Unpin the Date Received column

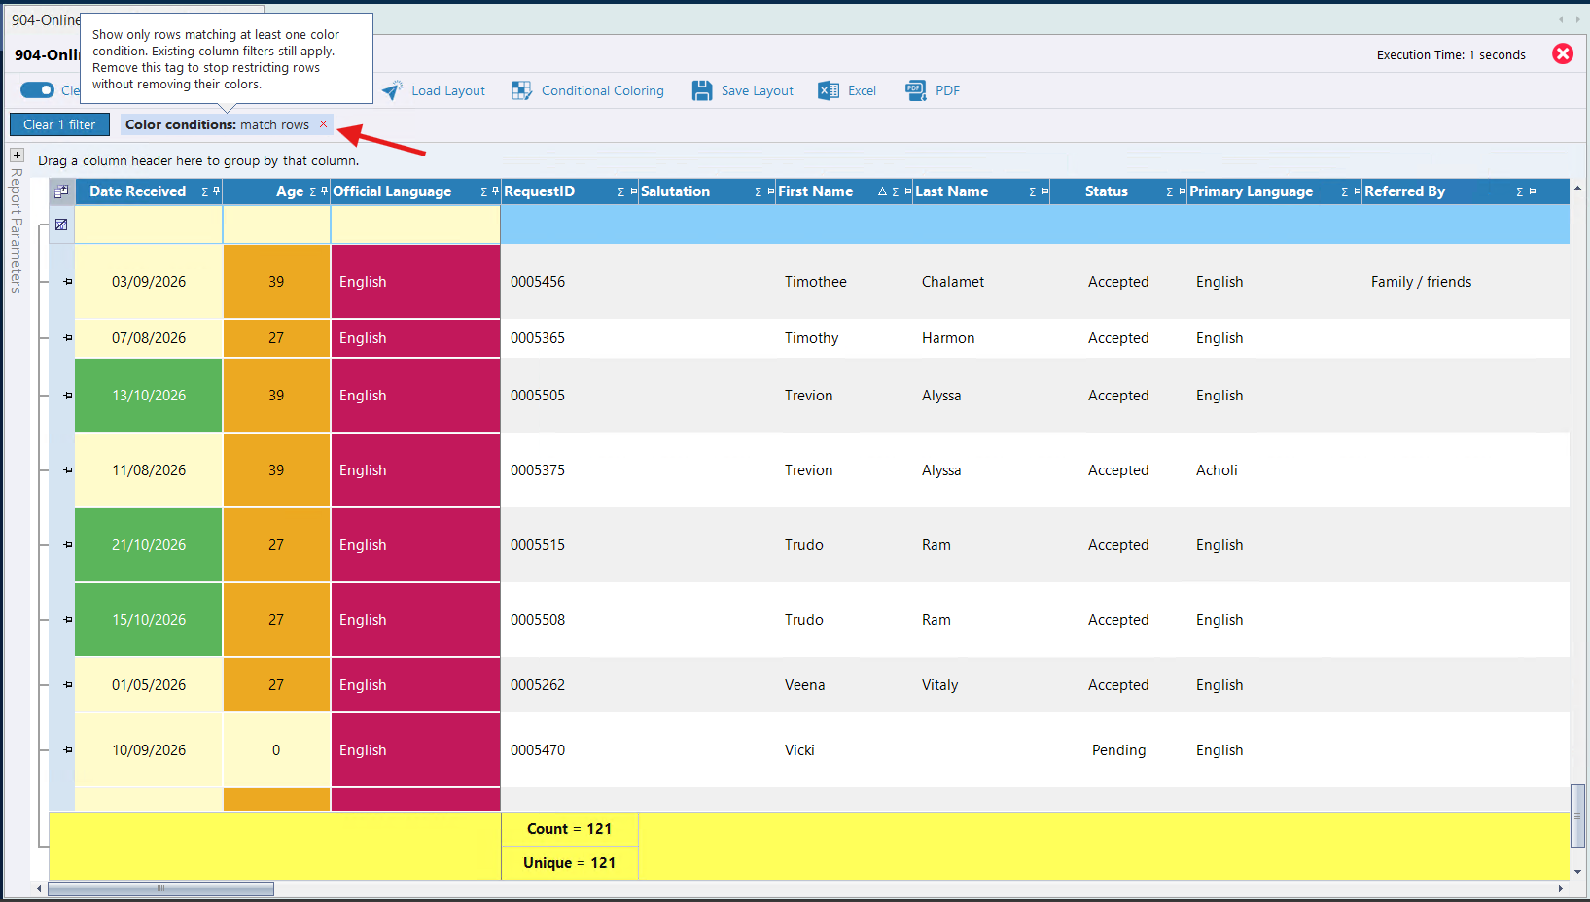pos(216,191)
